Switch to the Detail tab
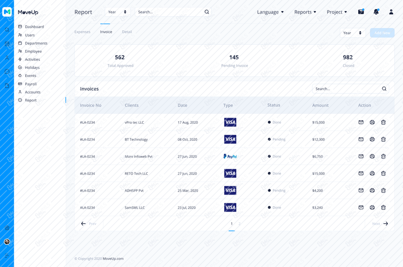The height and width of the screenshot is (267, 403). pyautogui.click(x=127, y=32)
